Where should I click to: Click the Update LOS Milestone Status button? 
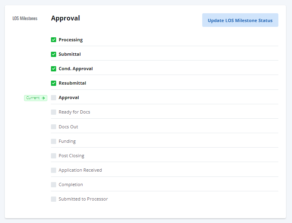[240, 20]
